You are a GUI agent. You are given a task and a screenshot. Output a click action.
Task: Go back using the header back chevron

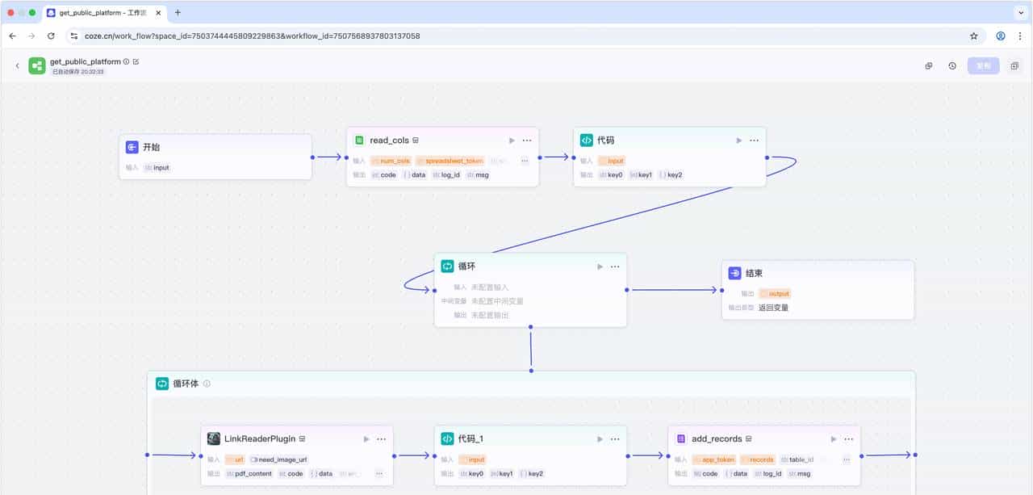tap(17, 66)
